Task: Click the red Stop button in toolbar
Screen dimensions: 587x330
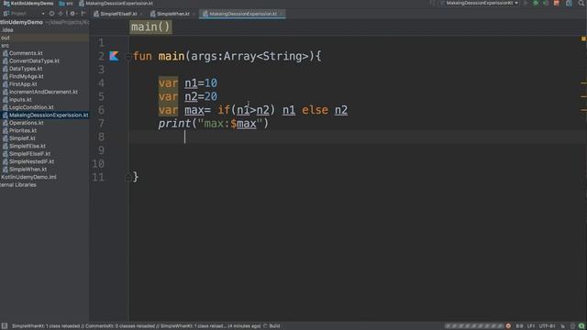Action: (557, 3)
